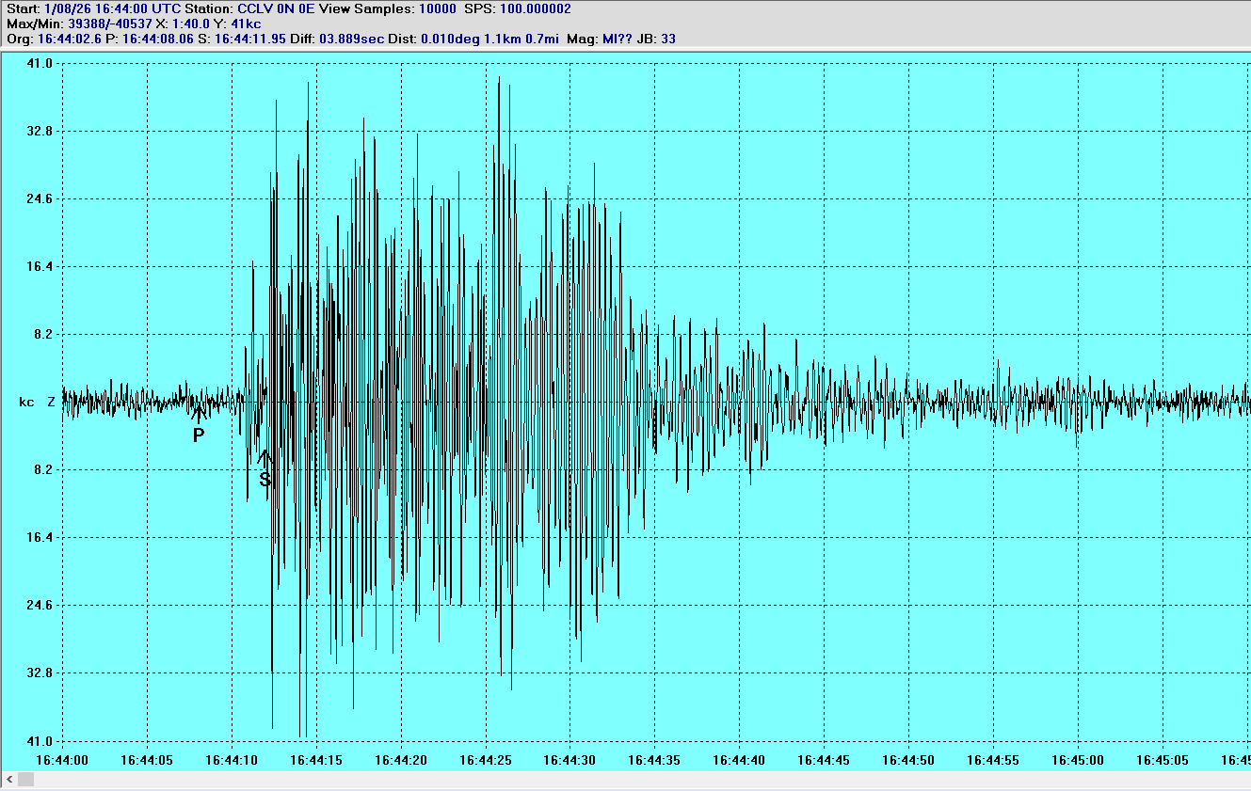1251x791 pixels.
Task: Click the 16:44:10 time axis label
Action: click(232, 759)
